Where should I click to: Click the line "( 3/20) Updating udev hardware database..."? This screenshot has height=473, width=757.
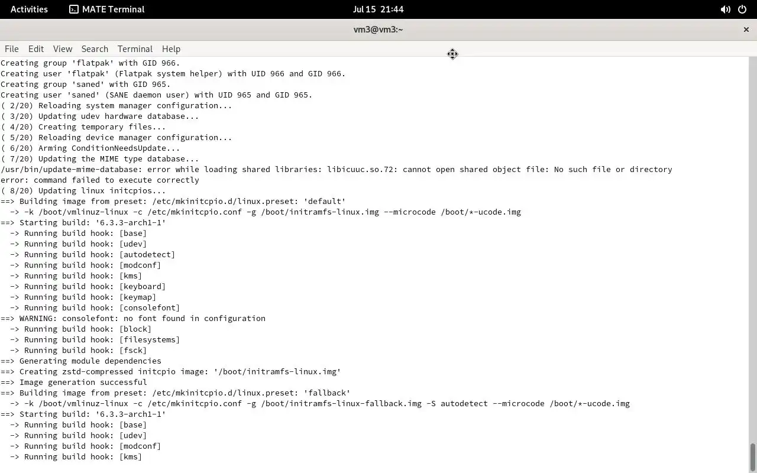(x=100, y=116)
